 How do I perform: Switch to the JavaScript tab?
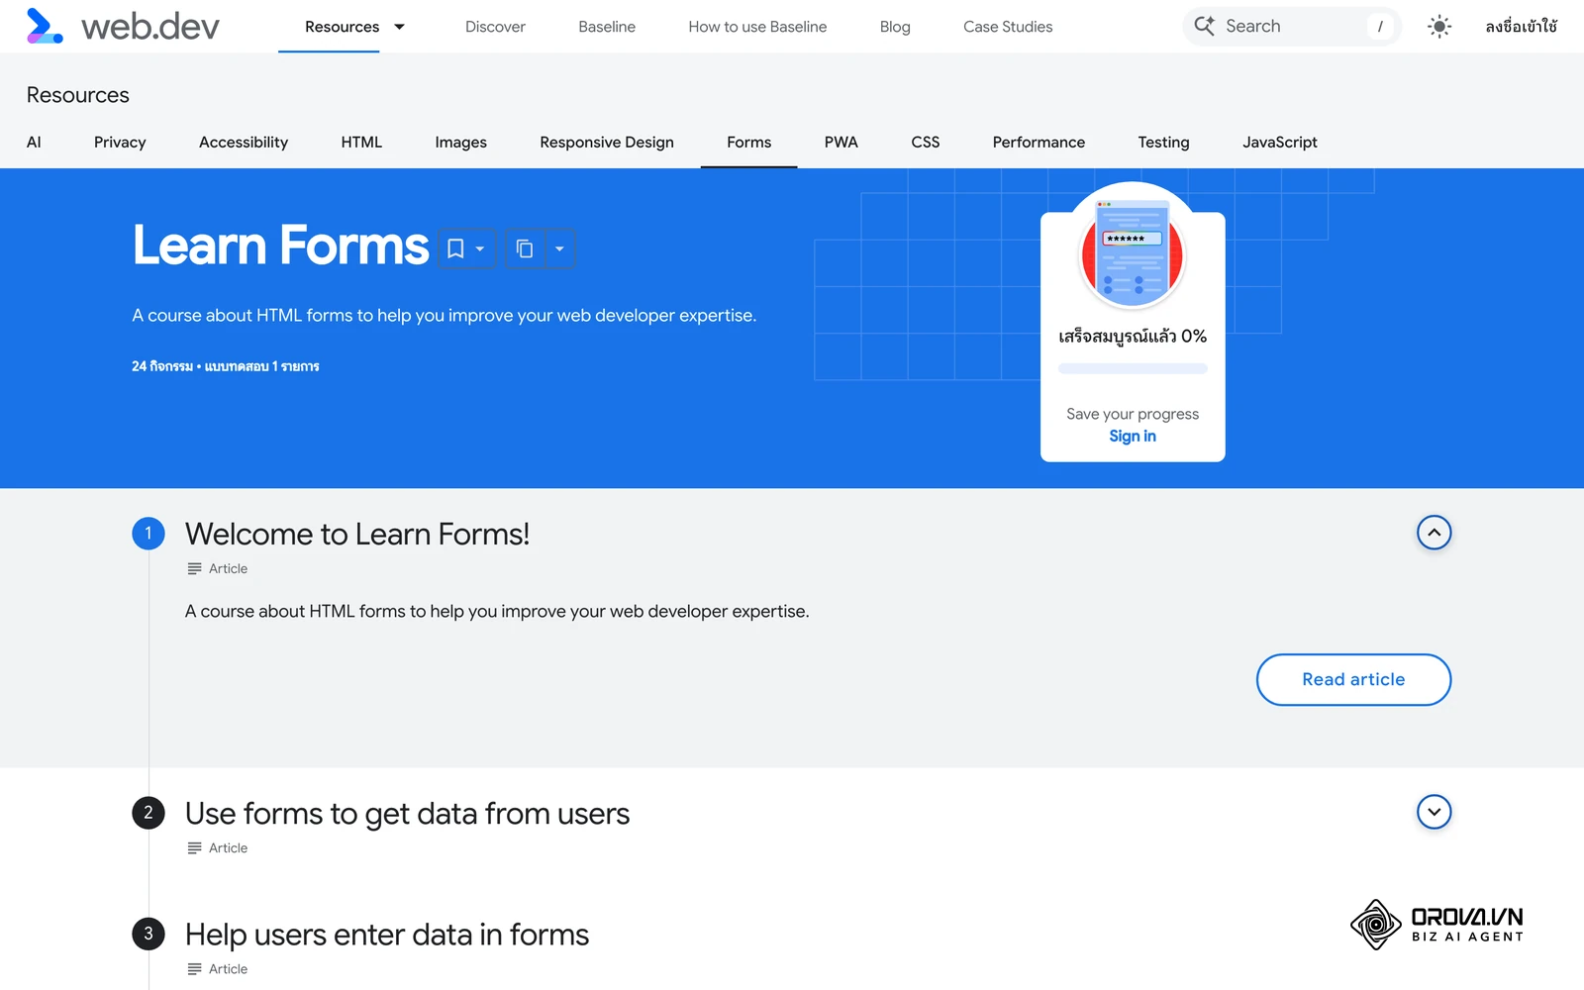[1279, 142]
